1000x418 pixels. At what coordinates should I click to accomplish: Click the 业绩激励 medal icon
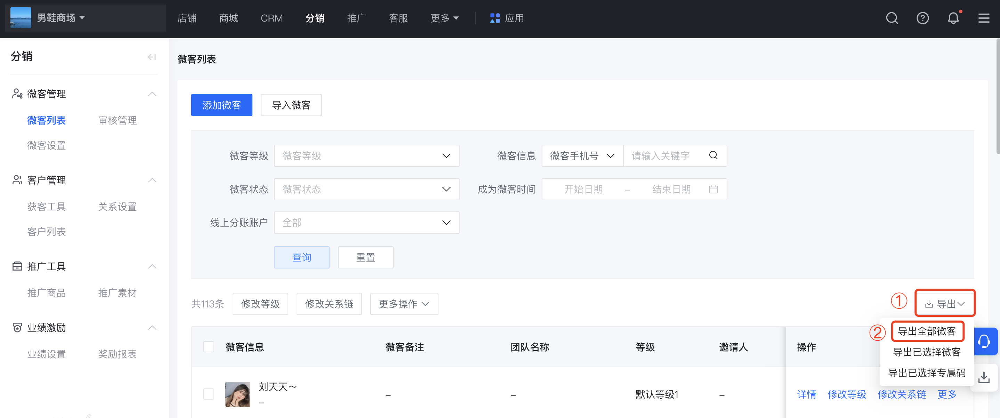click(17, 327)
